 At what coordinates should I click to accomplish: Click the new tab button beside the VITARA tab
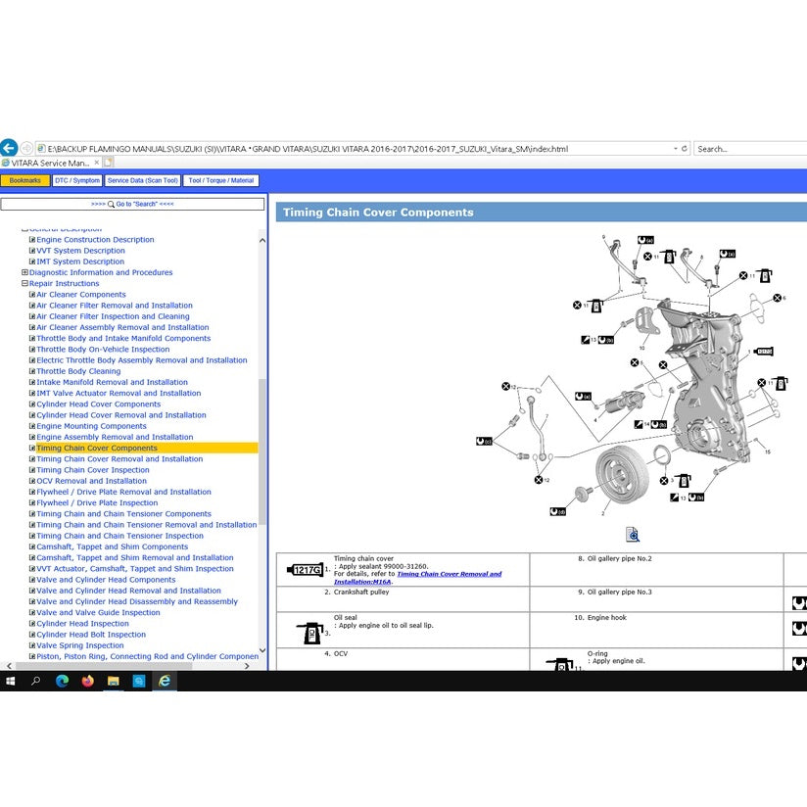click(108, 163)
